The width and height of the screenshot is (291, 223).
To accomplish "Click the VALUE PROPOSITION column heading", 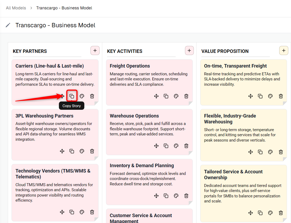I will pos(225,51).
